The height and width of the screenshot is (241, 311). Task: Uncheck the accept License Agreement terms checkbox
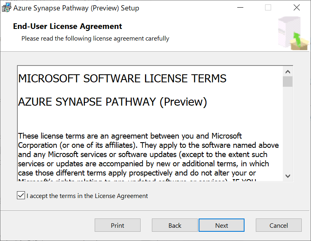pos(21,195)
